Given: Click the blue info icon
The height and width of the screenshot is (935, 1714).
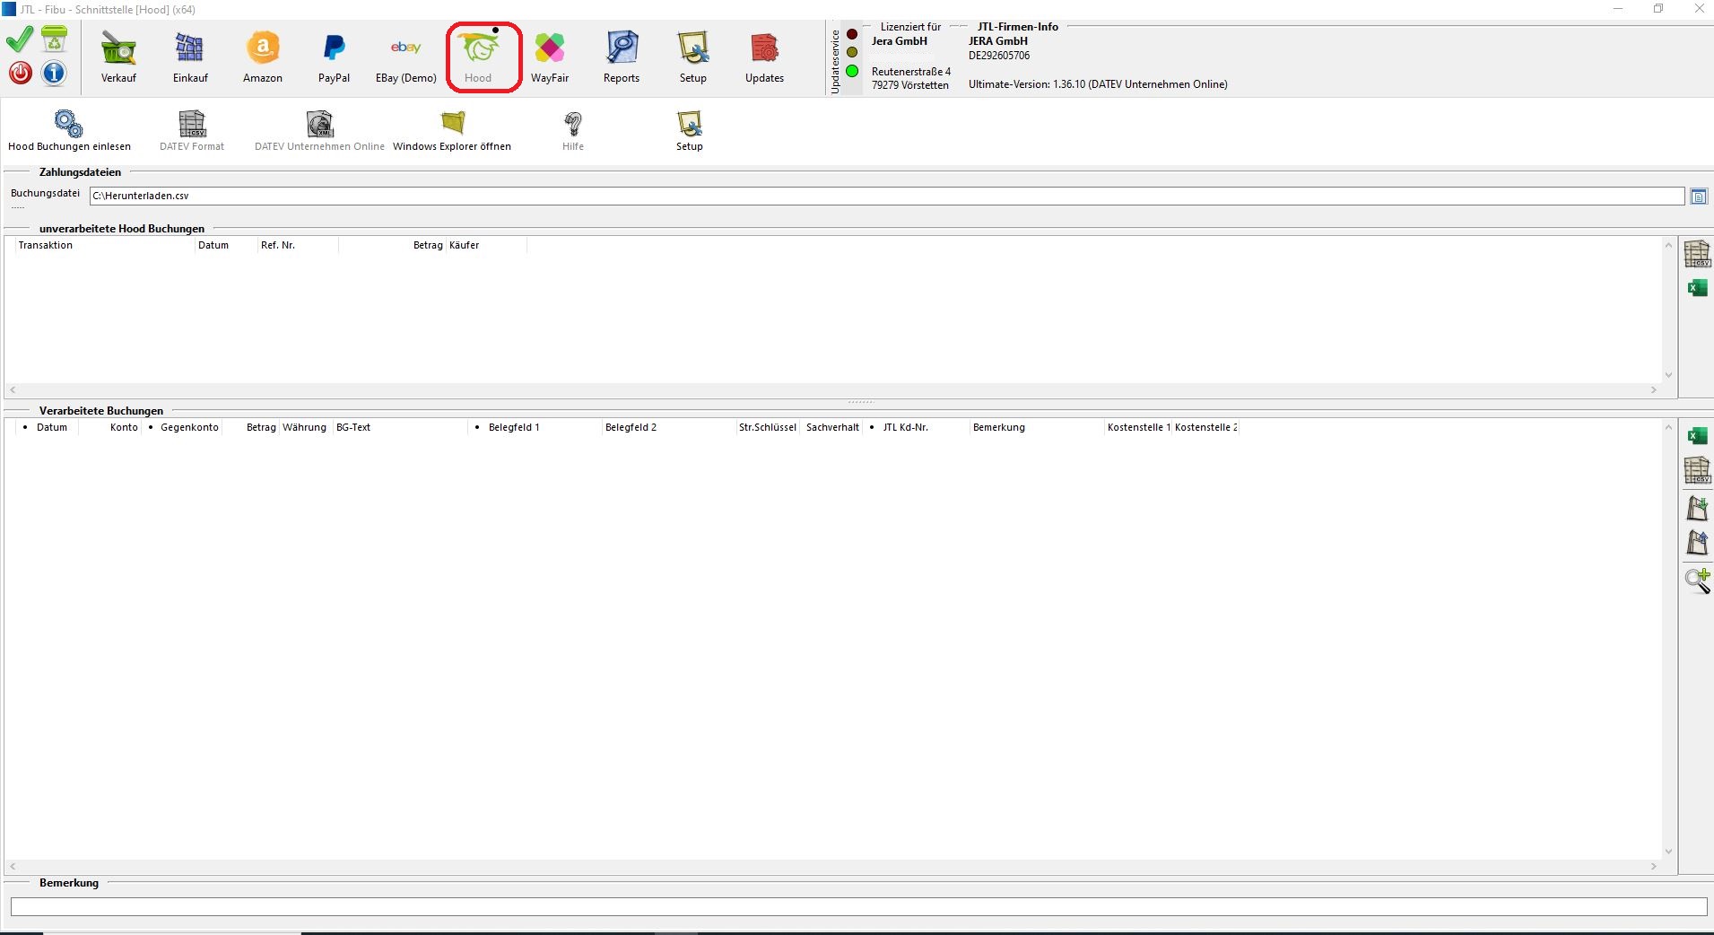Looking at the screenshot, I should click(54, 73).
